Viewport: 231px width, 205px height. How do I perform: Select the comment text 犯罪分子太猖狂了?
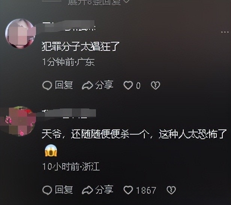point(81,46)
